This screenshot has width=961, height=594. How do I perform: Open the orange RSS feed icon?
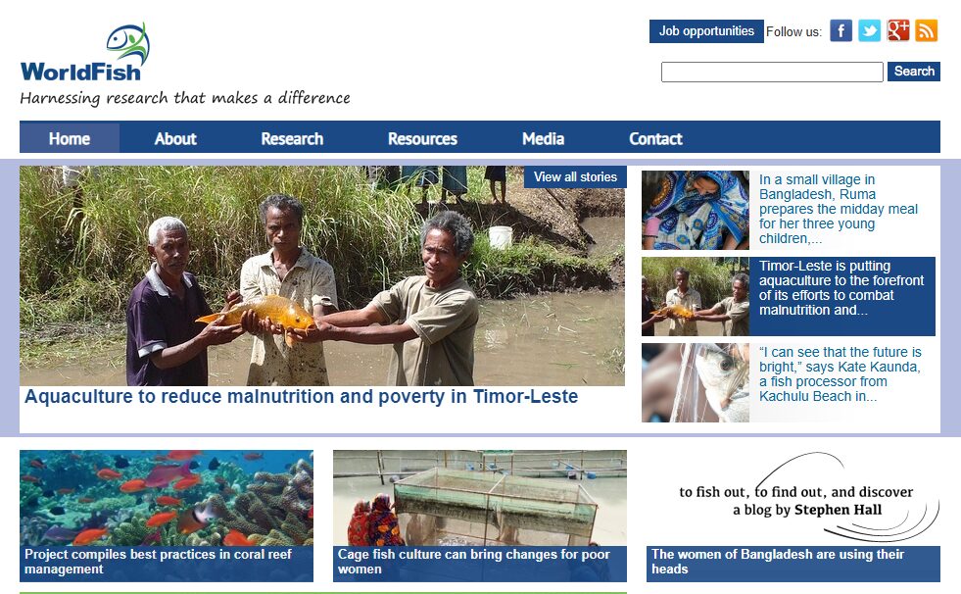pos(926,30)
